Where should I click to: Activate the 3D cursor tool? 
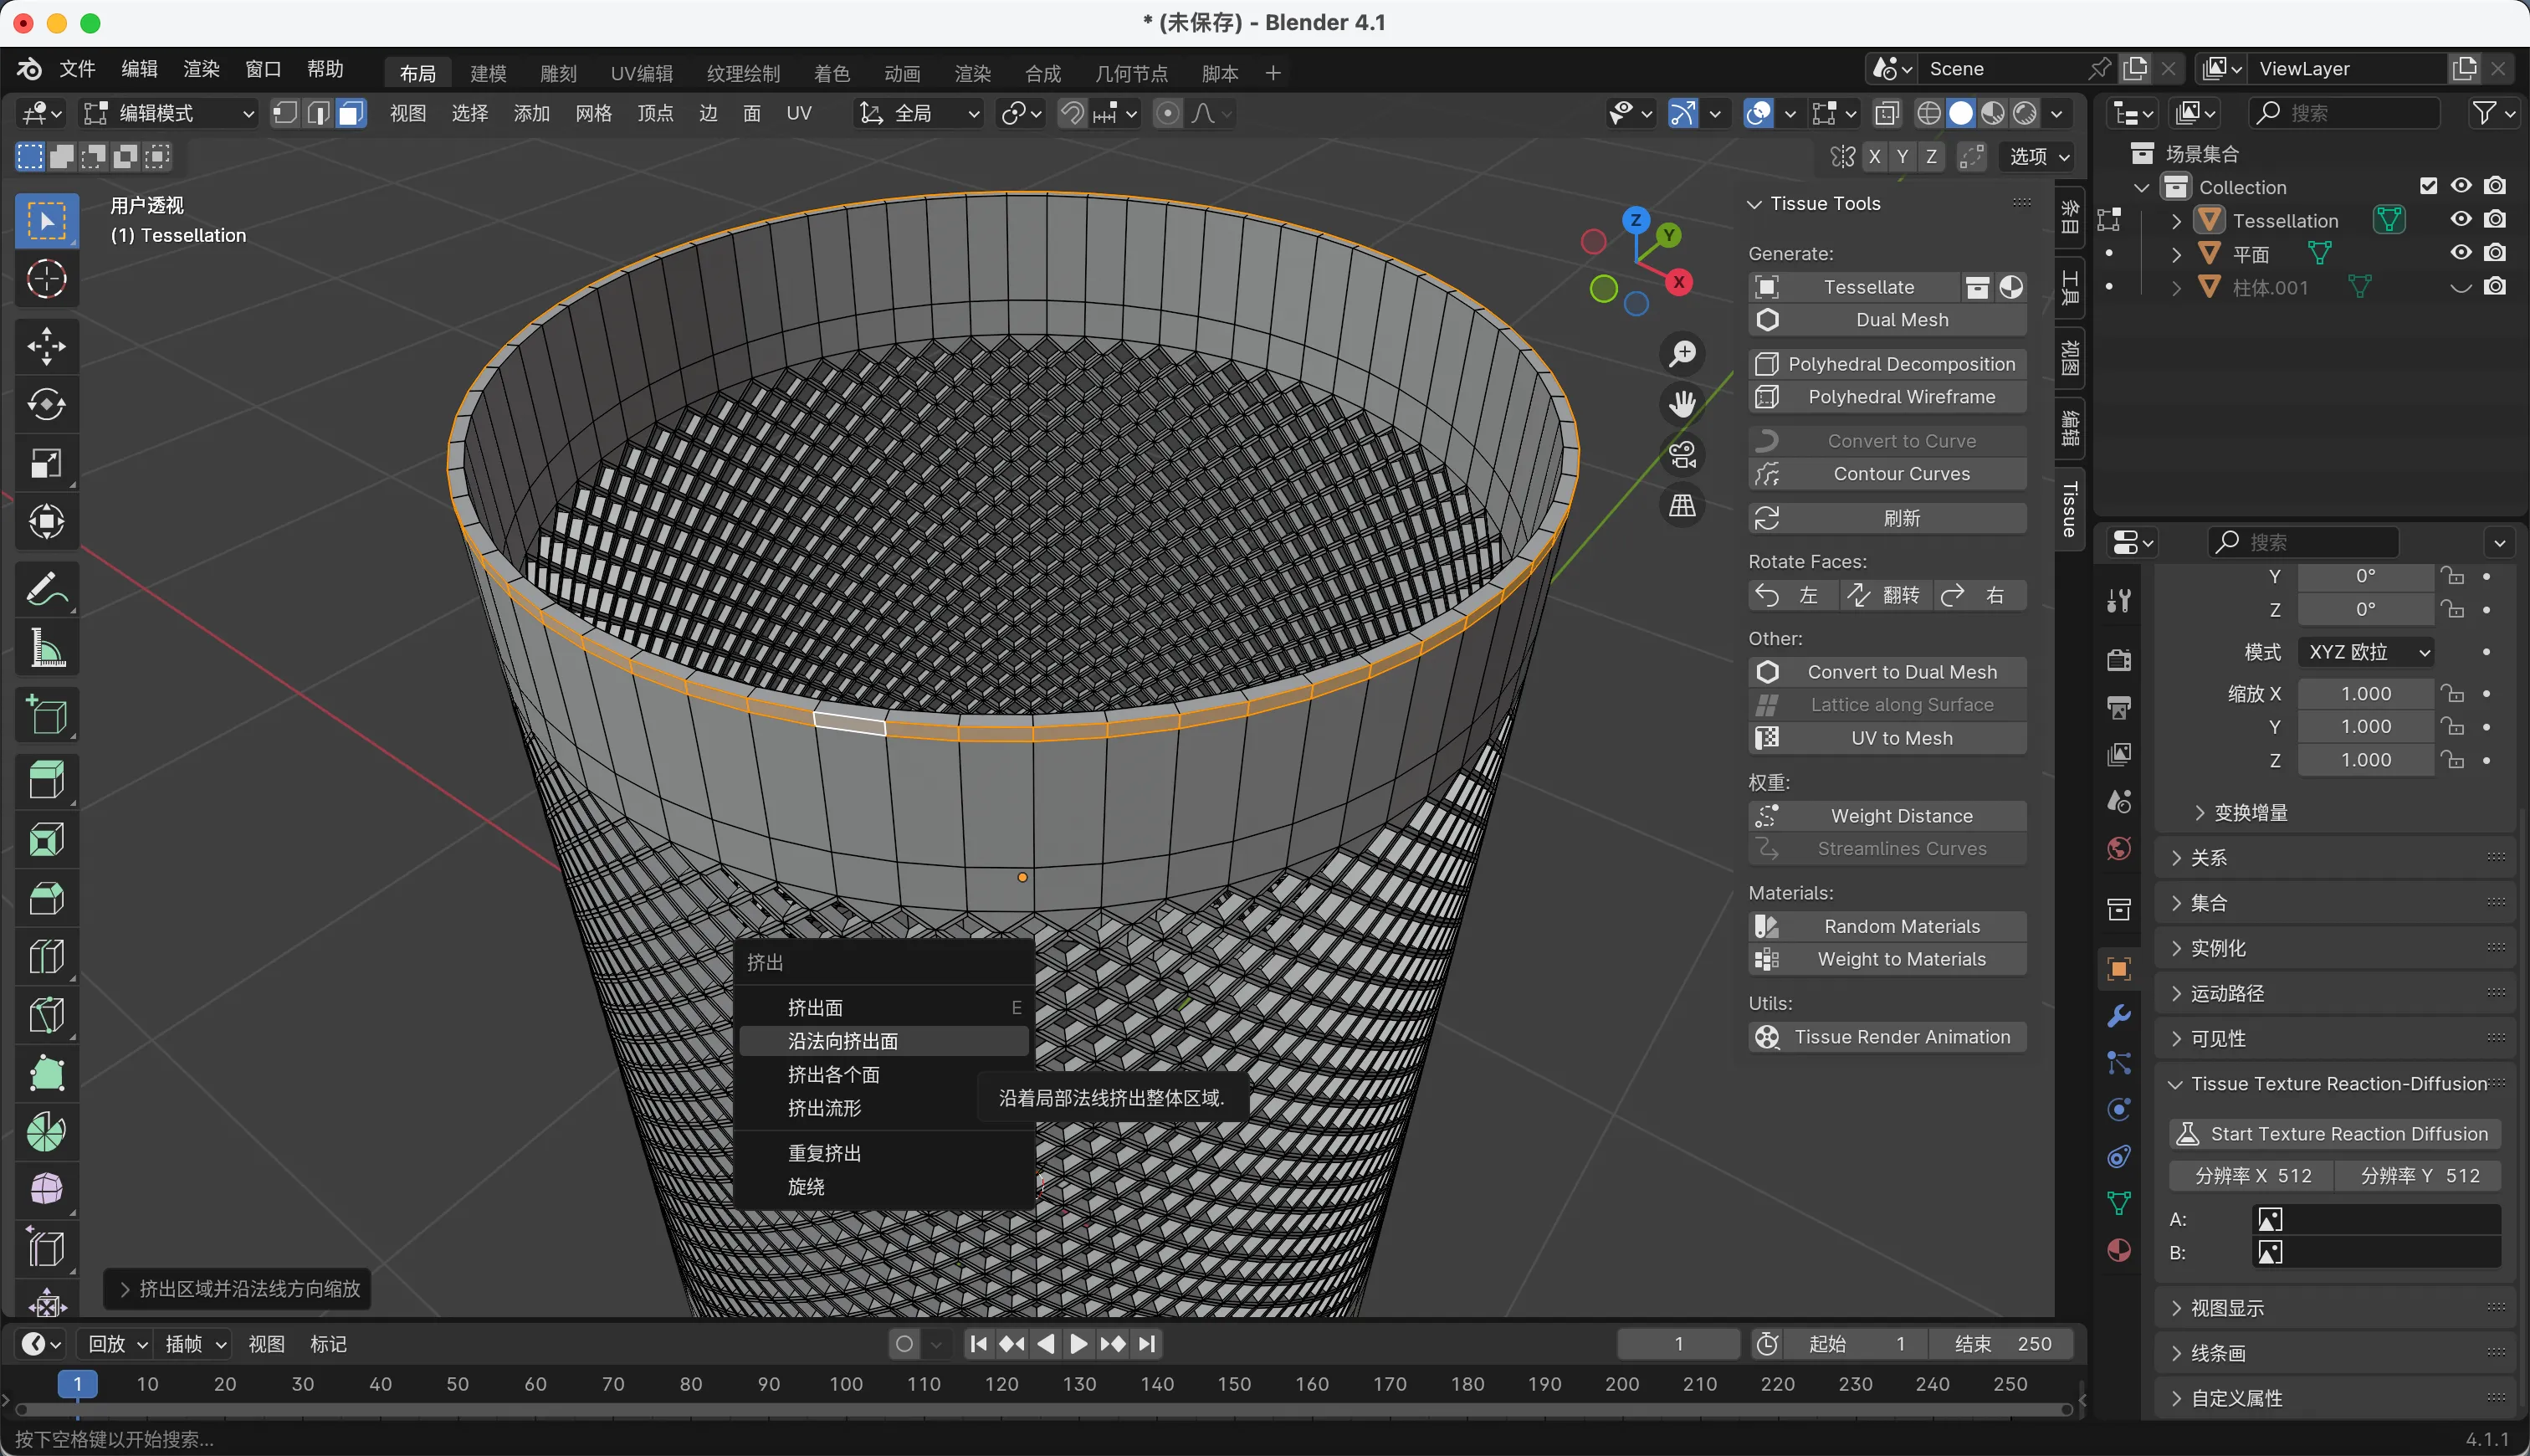pos(46,279)
